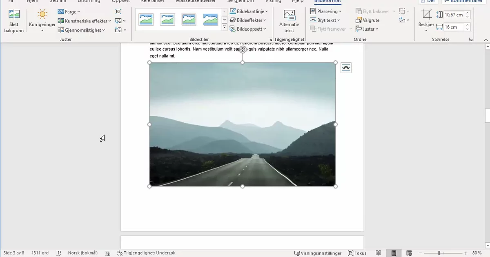Click the picture width field 16 cm
The width and height of the screenshot is (490, 257).
(x=454, y=27)
